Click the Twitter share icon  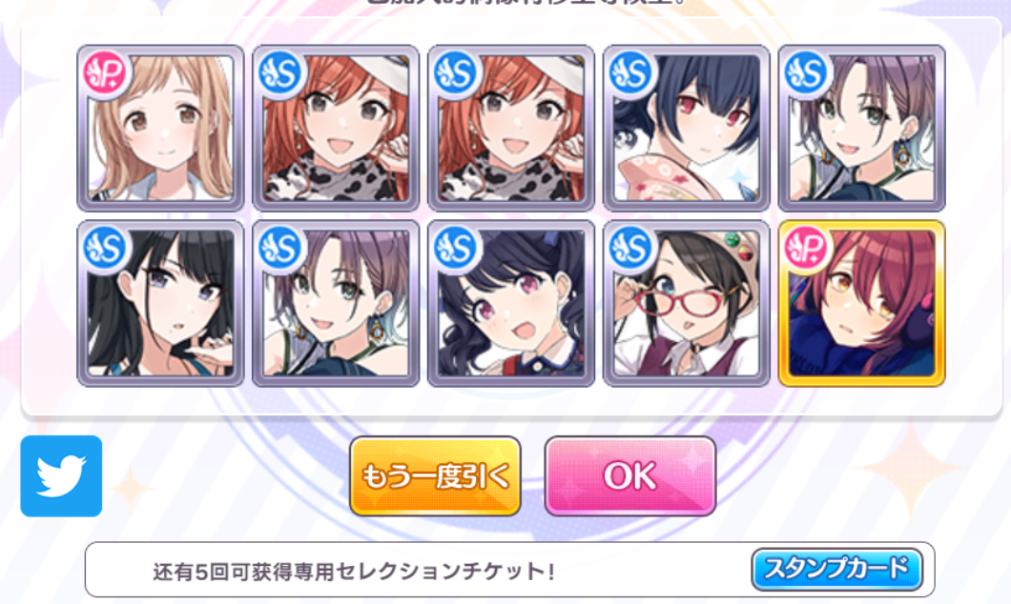[x=61, y=475]
